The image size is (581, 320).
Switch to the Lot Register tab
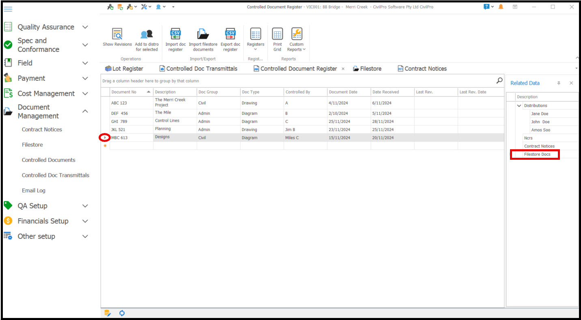click(x=124, y=69)
